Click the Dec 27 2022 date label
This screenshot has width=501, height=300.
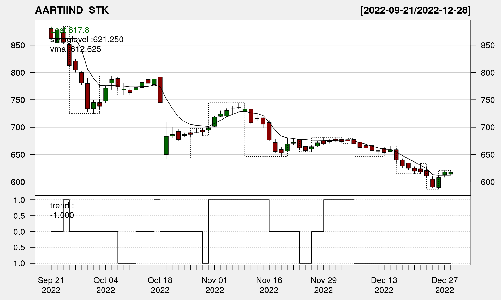coord(444,285)
